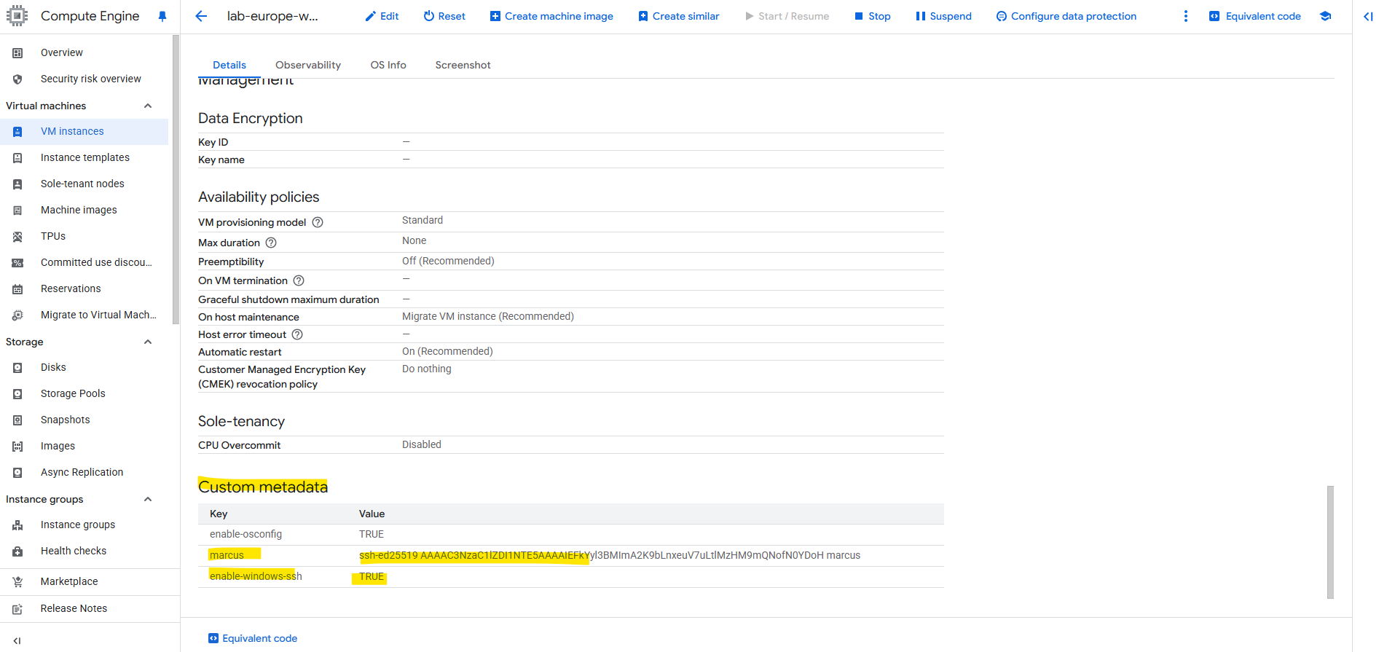This screenshot has height=652, width=1379.
Task: Click the Stop button
Action: [872, 16]
